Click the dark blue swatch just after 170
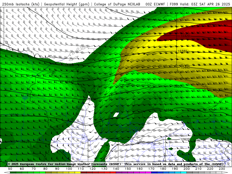Screen dimensions: 232x174 click(x=154, y=173)
